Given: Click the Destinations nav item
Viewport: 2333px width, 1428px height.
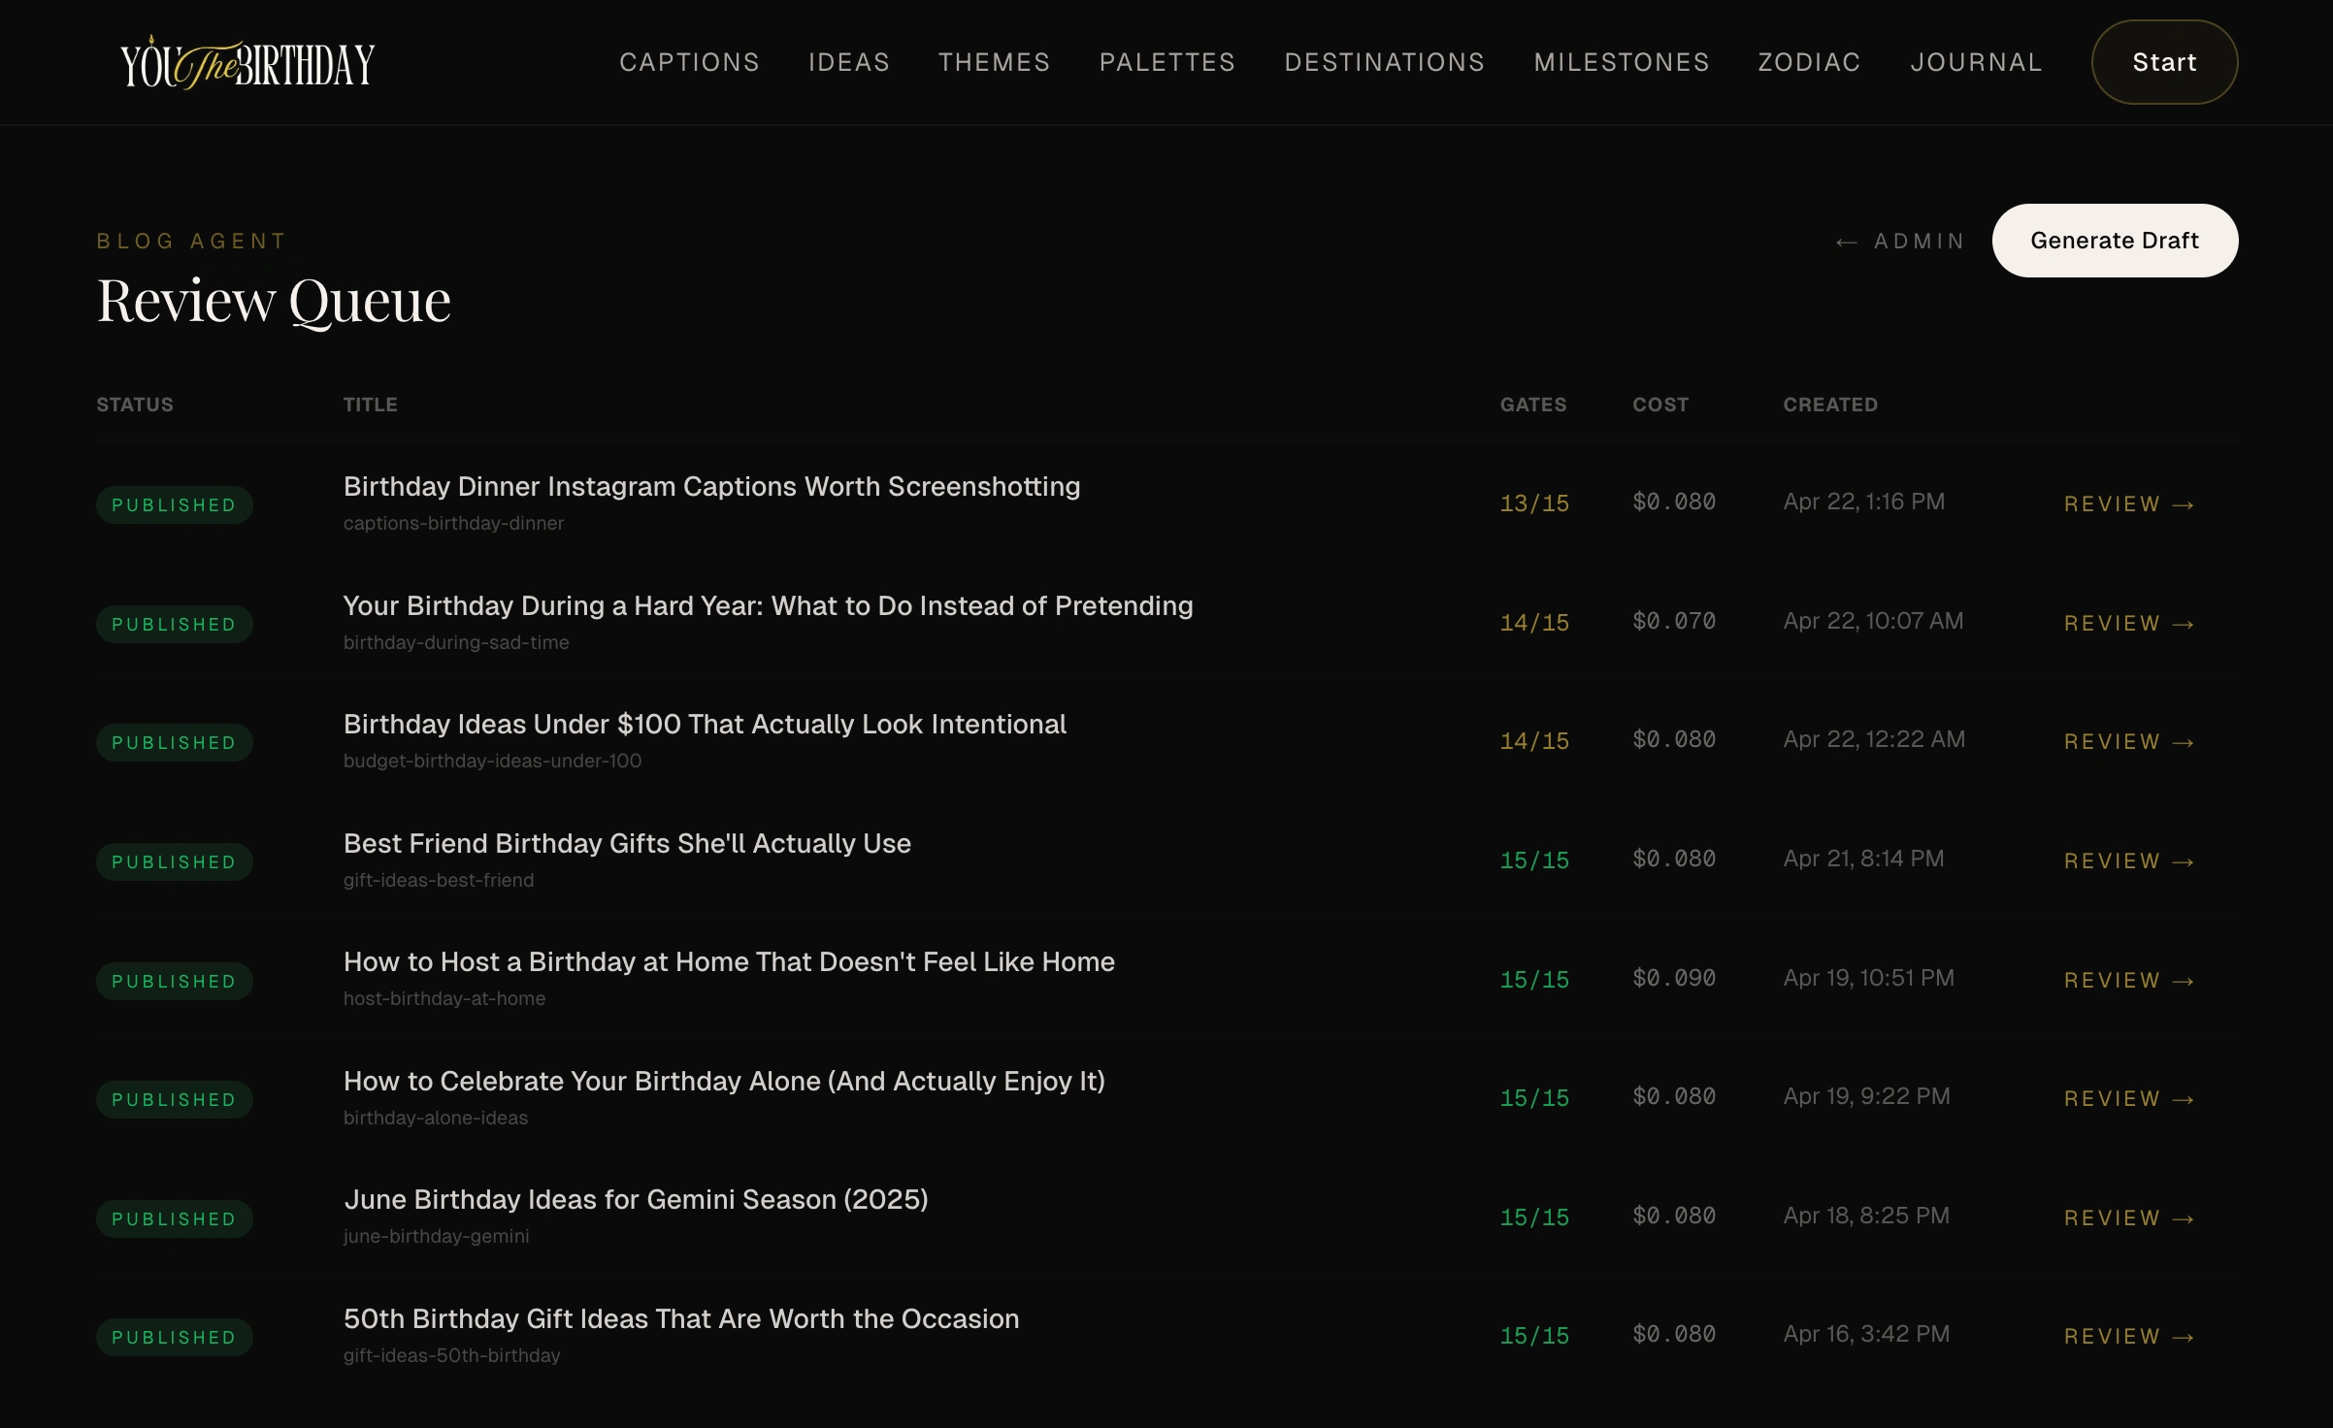Looking at the screenshot, I should (x=1384, y=62).
